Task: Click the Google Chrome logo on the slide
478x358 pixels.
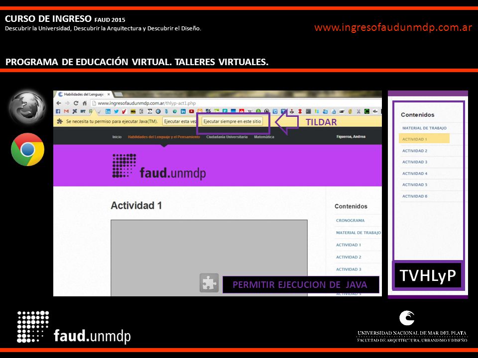Action: 27,150
